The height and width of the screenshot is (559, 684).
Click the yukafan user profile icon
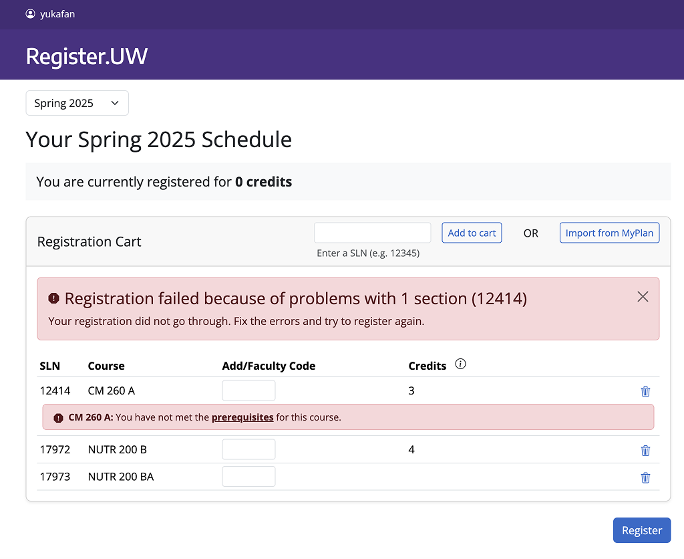30,14
